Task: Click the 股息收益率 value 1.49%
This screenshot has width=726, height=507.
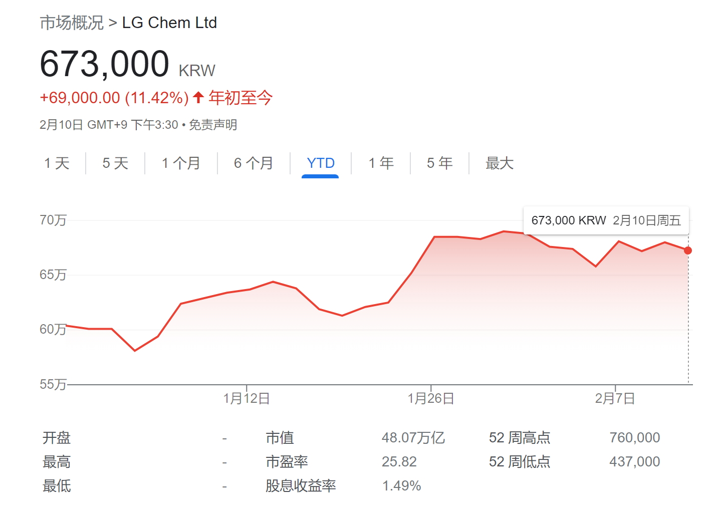Action: 401,486
